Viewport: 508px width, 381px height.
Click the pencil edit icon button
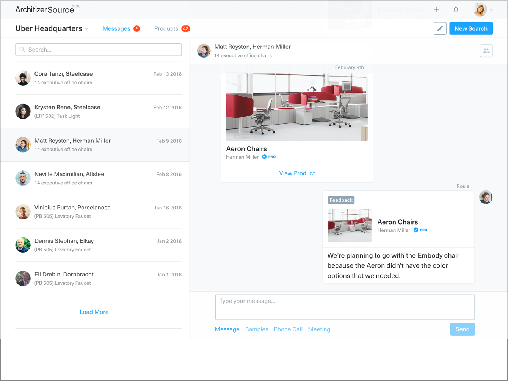(440, 28)
